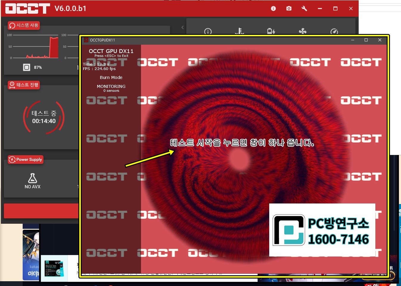Minimize the OCCT main window

320,8
